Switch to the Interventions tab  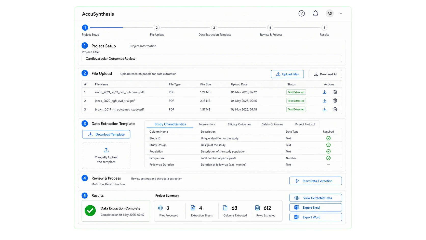click(x=207, y=124)
